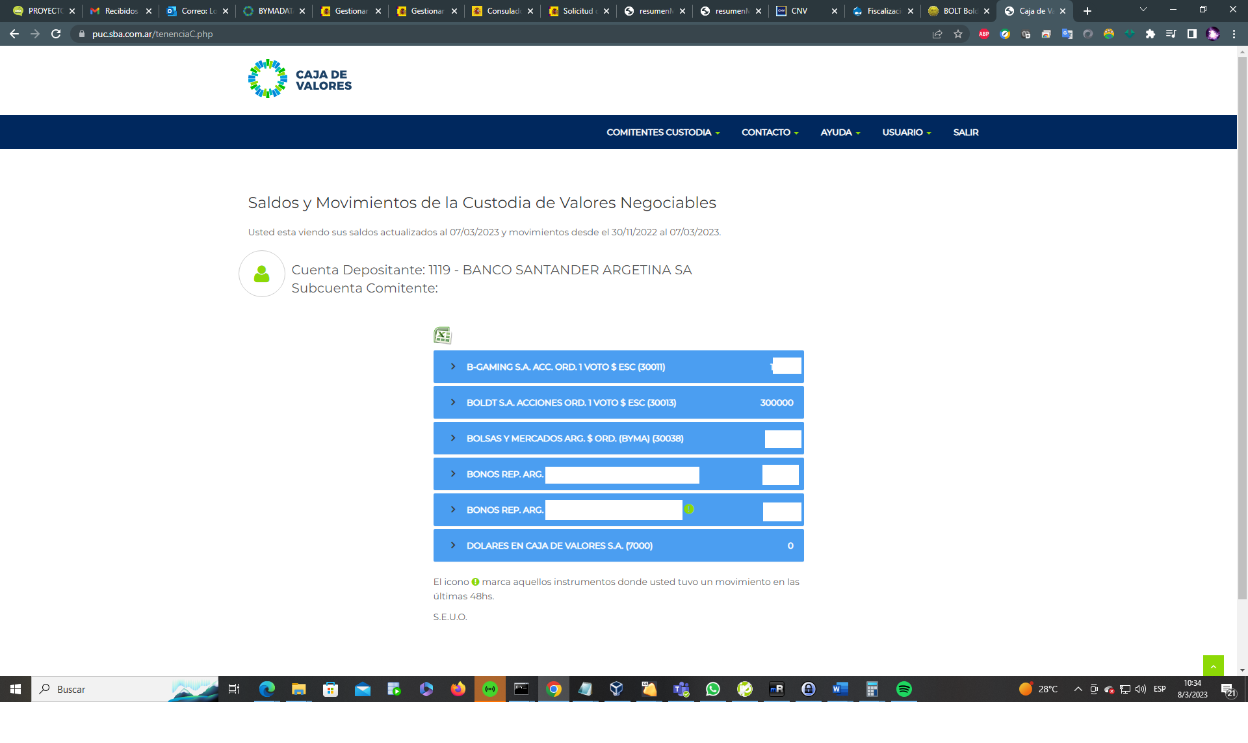1248x743 pixels.
Task: Open the CONTACTO dropdown menu
Action: tap(770, 132)
